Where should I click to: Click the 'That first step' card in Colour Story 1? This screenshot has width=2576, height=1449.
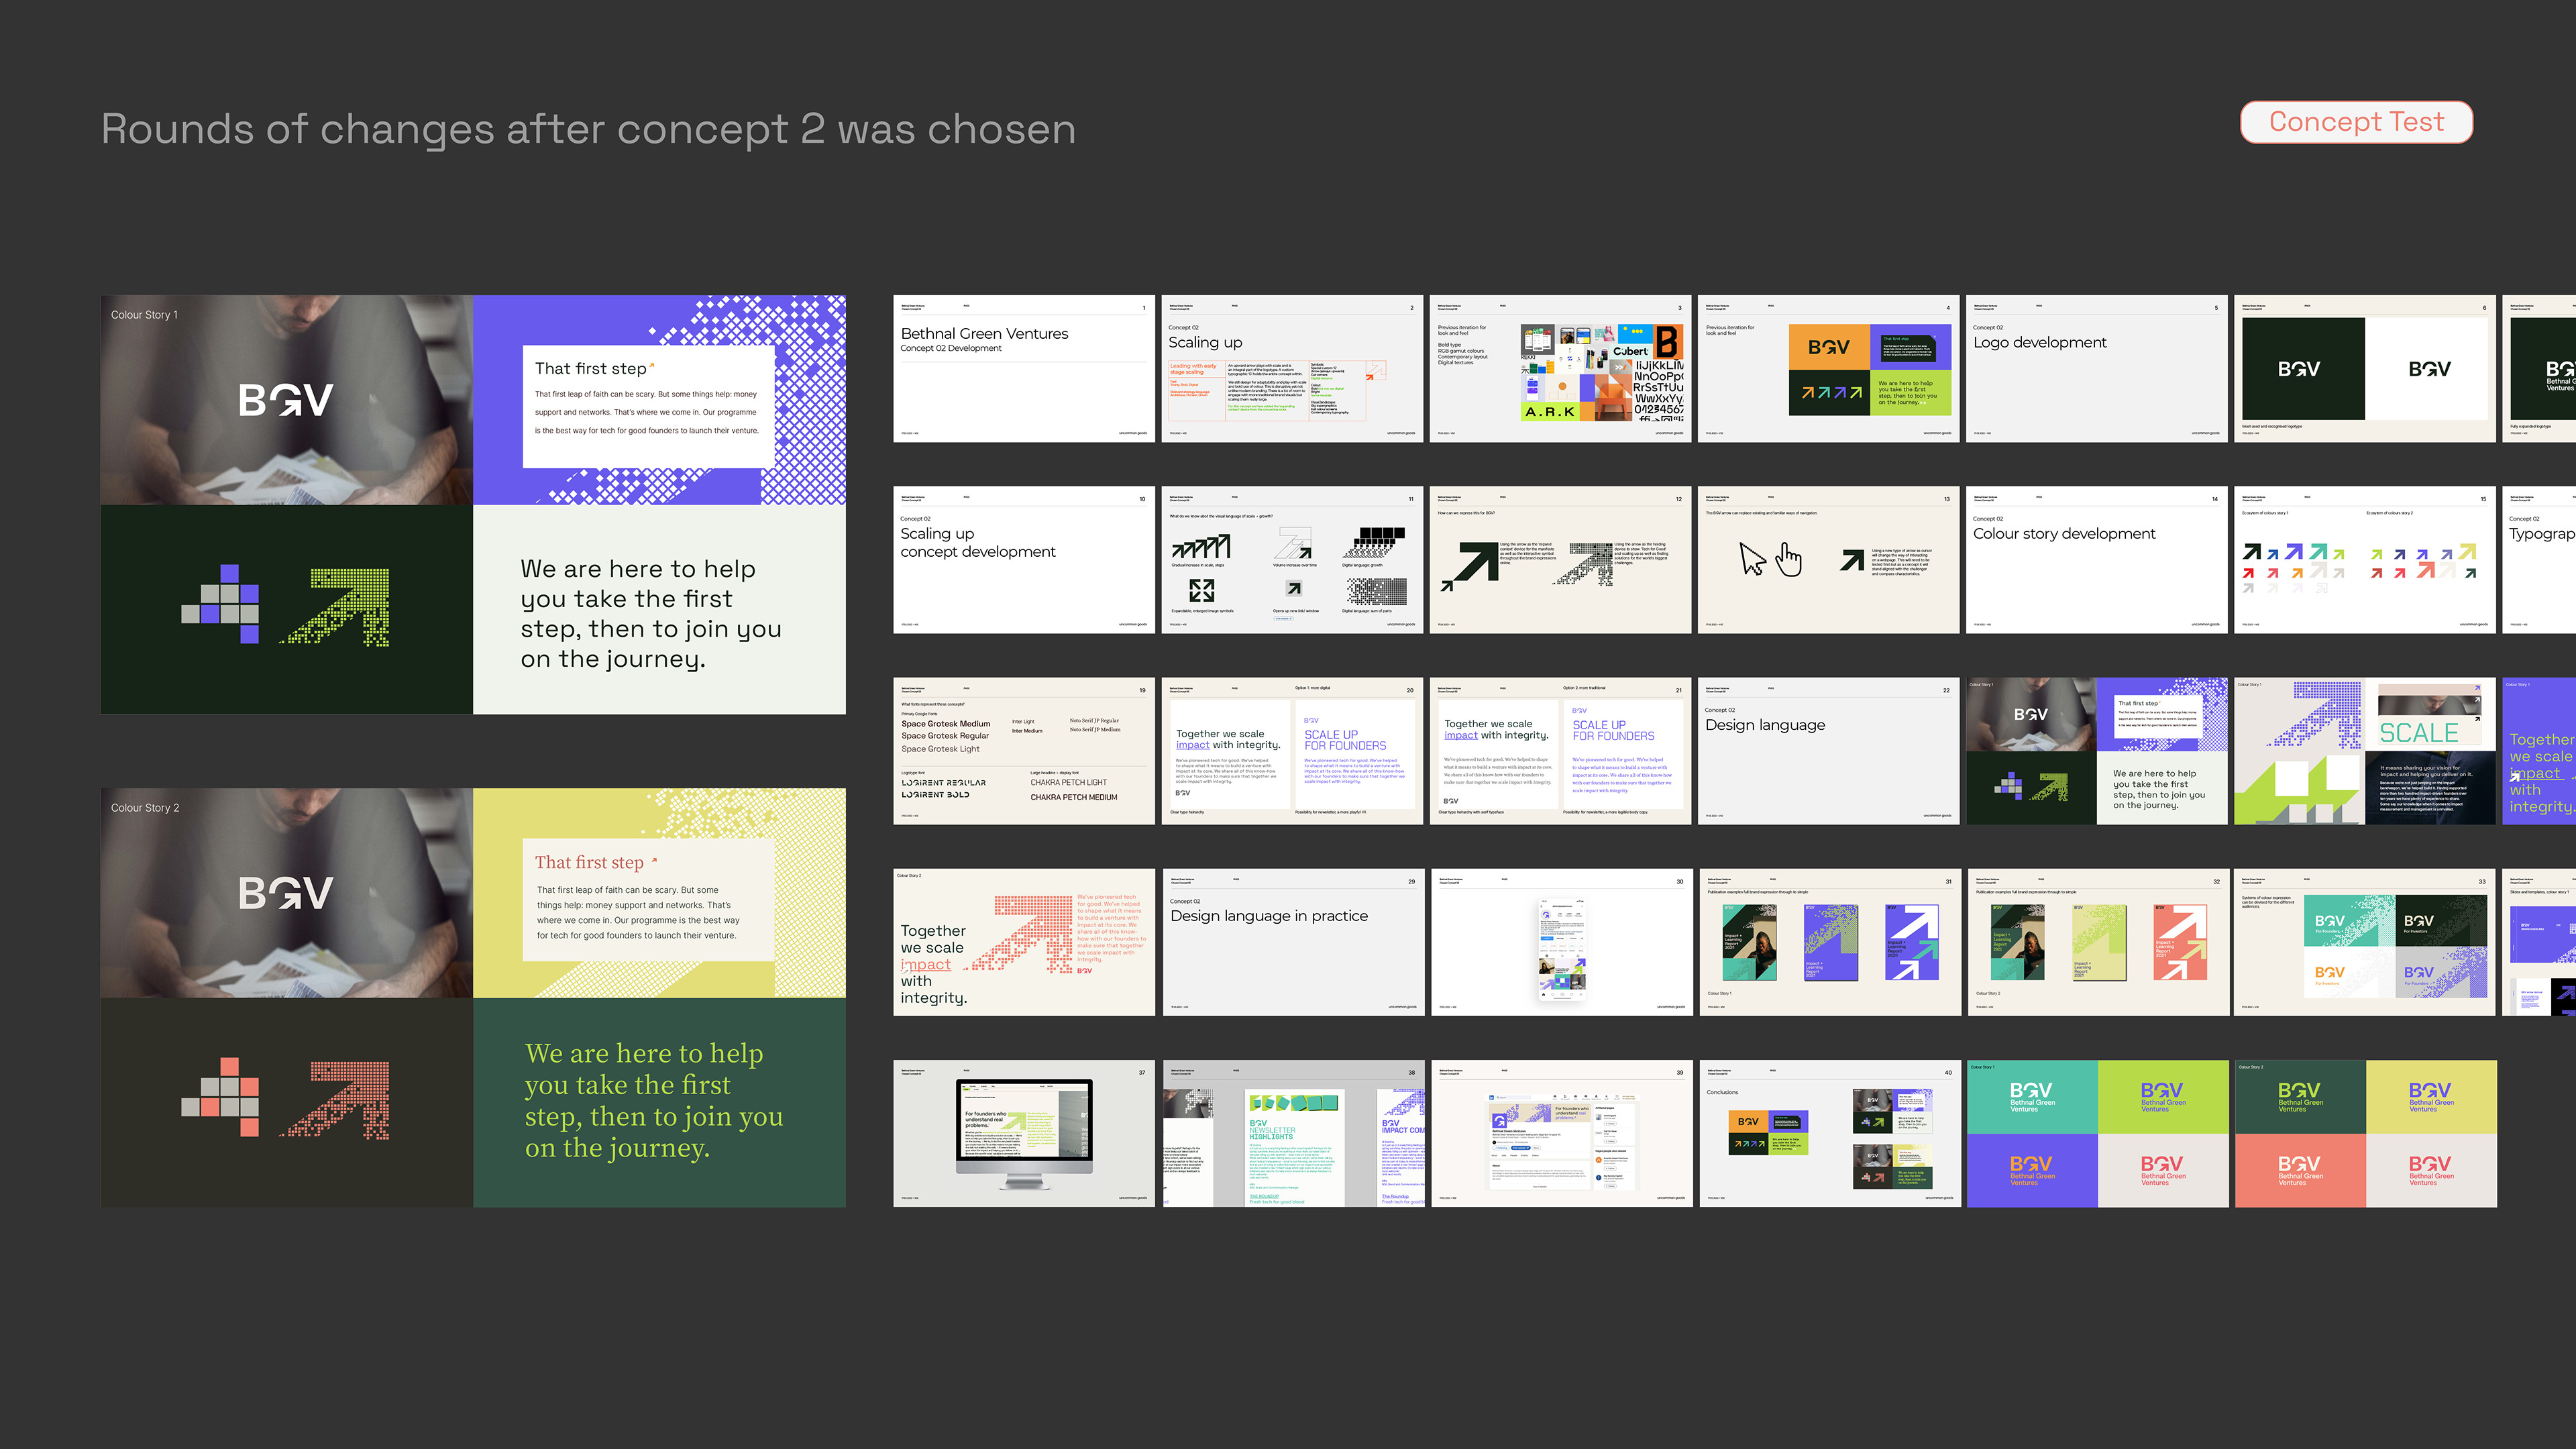[x=648, y=406]
